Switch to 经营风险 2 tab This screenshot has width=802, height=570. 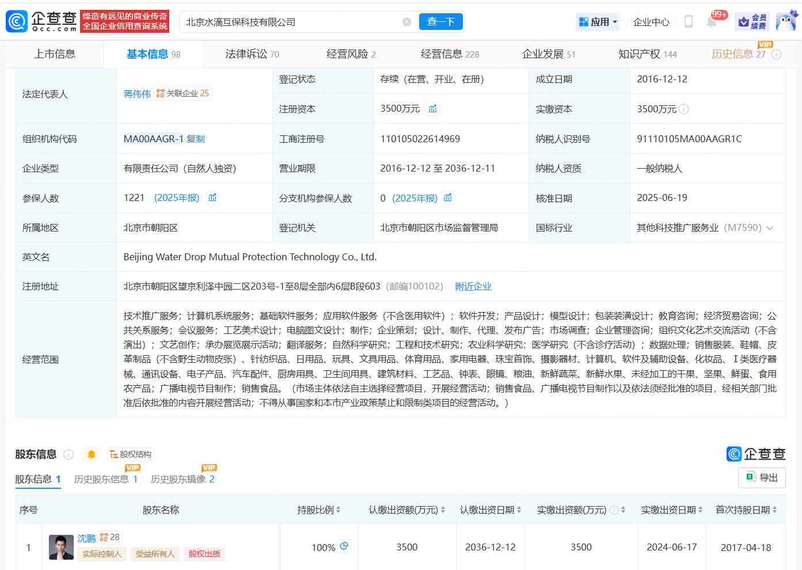coord(351,54)
